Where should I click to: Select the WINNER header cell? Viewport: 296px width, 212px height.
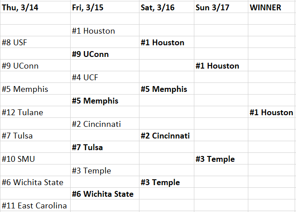[x=272, y=7]
